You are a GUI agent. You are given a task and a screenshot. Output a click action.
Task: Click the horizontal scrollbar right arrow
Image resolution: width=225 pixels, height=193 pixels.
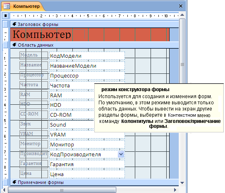click(175, 190)
